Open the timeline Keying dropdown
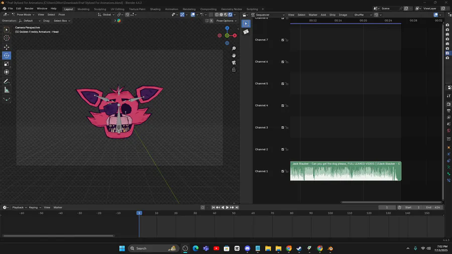 (x=35, y=207)
